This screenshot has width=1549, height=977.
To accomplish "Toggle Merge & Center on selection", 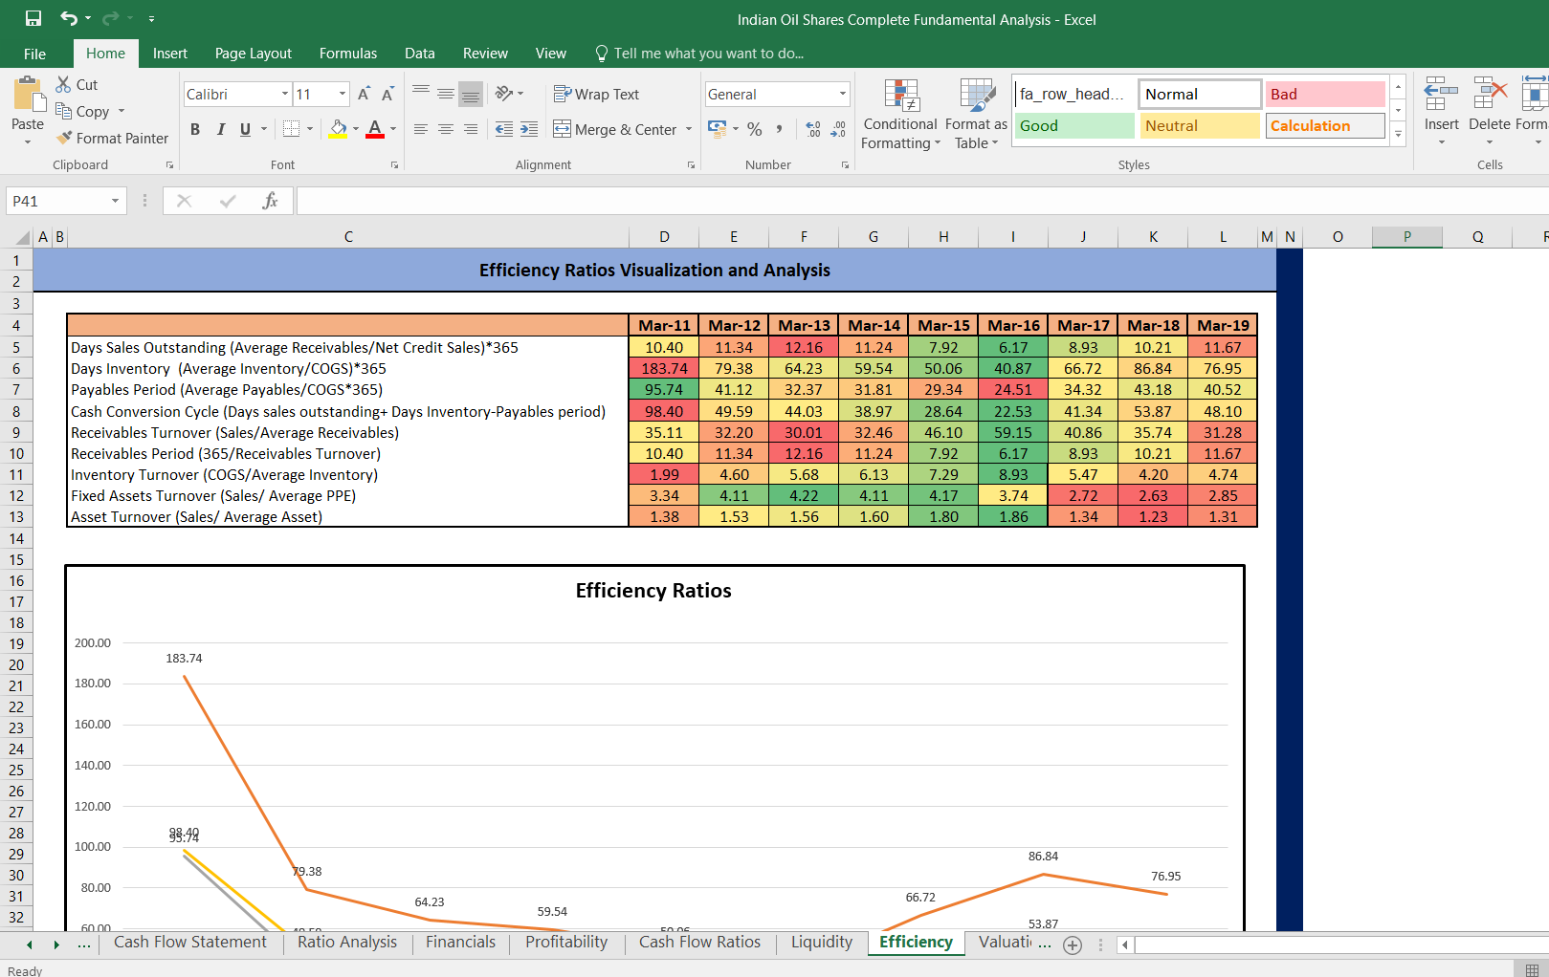I will pyautogui.click(x=615, y=129).
